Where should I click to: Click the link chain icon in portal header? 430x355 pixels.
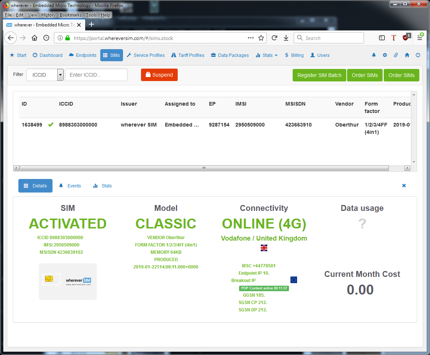pos(396,55)
